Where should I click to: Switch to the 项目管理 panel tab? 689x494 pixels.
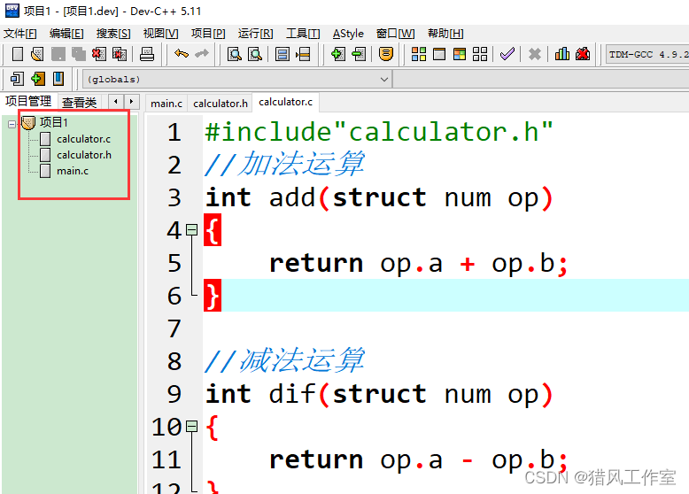pos(28,101)
